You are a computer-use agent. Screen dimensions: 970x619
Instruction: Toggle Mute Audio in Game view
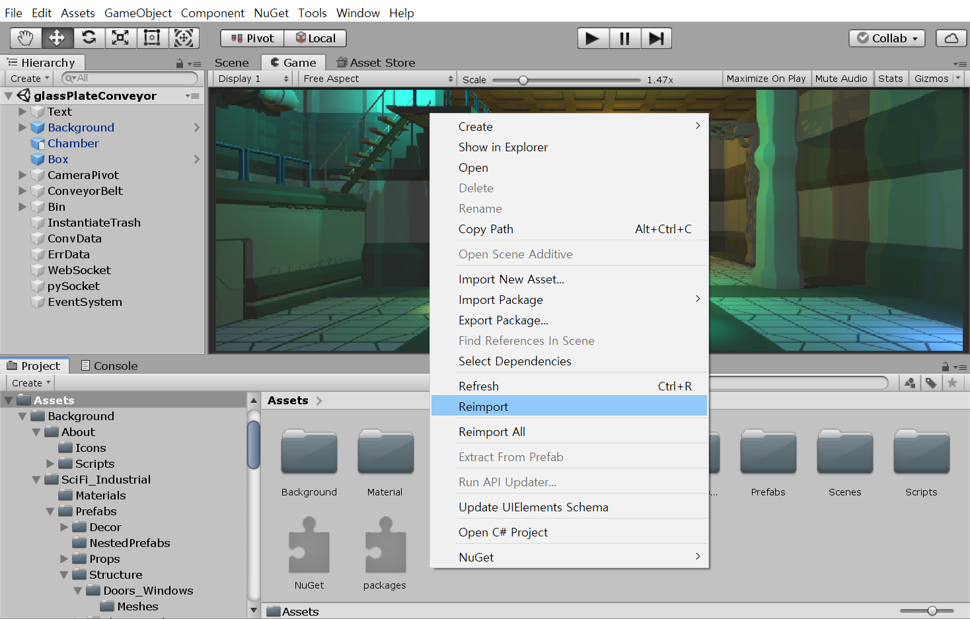coord(840,79)
